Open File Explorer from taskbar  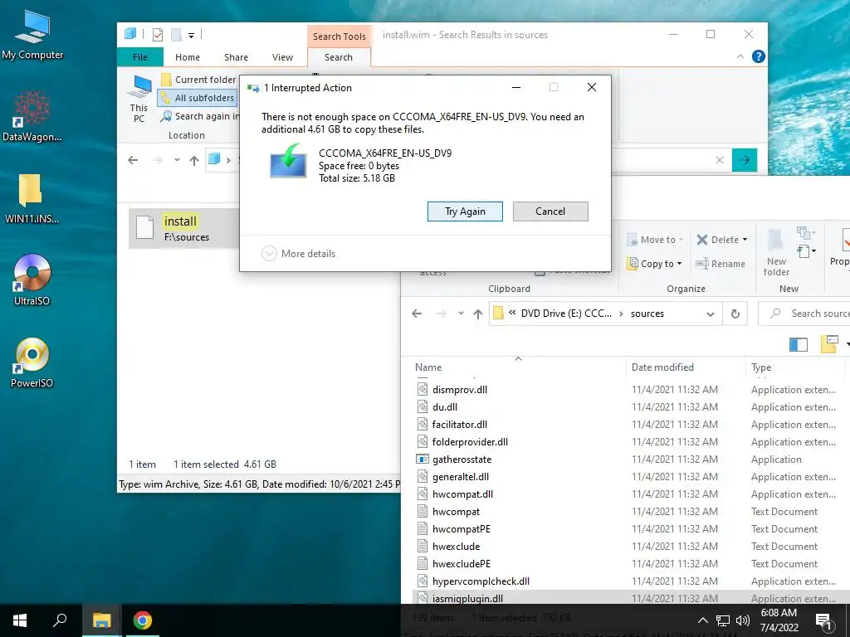[x=101, y=620]
